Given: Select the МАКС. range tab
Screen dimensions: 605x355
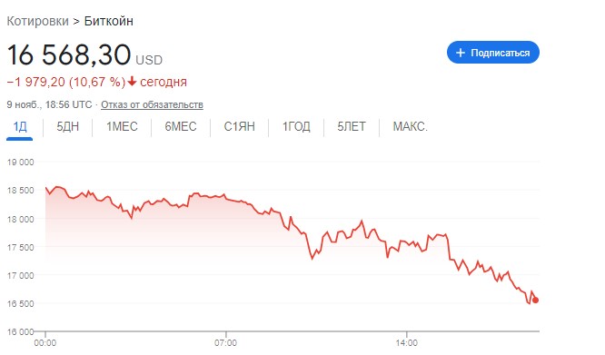Looking at the screenshot, I should 411,126.
